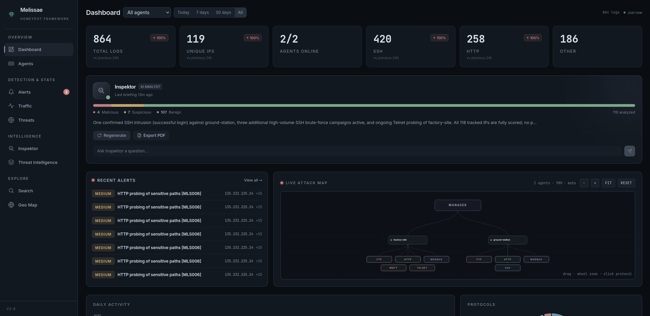The width and height of the screenshot is (650, 316).
Task: Zoom in the attack map with plus
Action: 595,183
